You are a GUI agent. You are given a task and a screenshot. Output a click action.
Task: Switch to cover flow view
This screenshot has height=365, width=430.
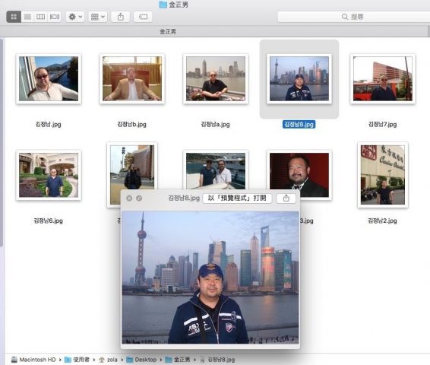coord(54,17)
